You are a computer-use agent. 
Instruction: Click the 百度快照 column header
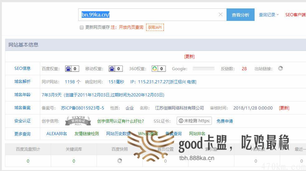click(120, 149)
